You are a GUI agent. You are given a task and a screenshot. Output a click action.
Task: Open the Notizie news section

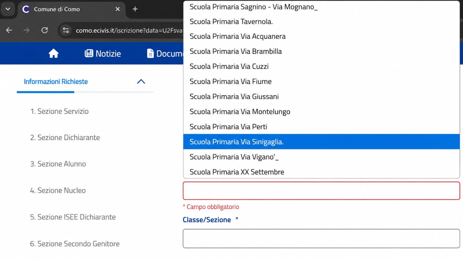click(103, 53)
